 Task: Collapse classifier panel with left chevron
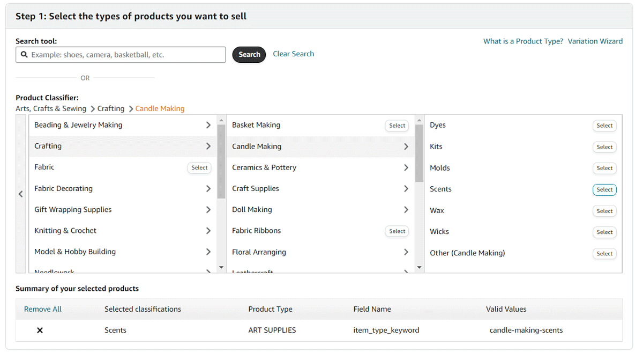point(20,194)
